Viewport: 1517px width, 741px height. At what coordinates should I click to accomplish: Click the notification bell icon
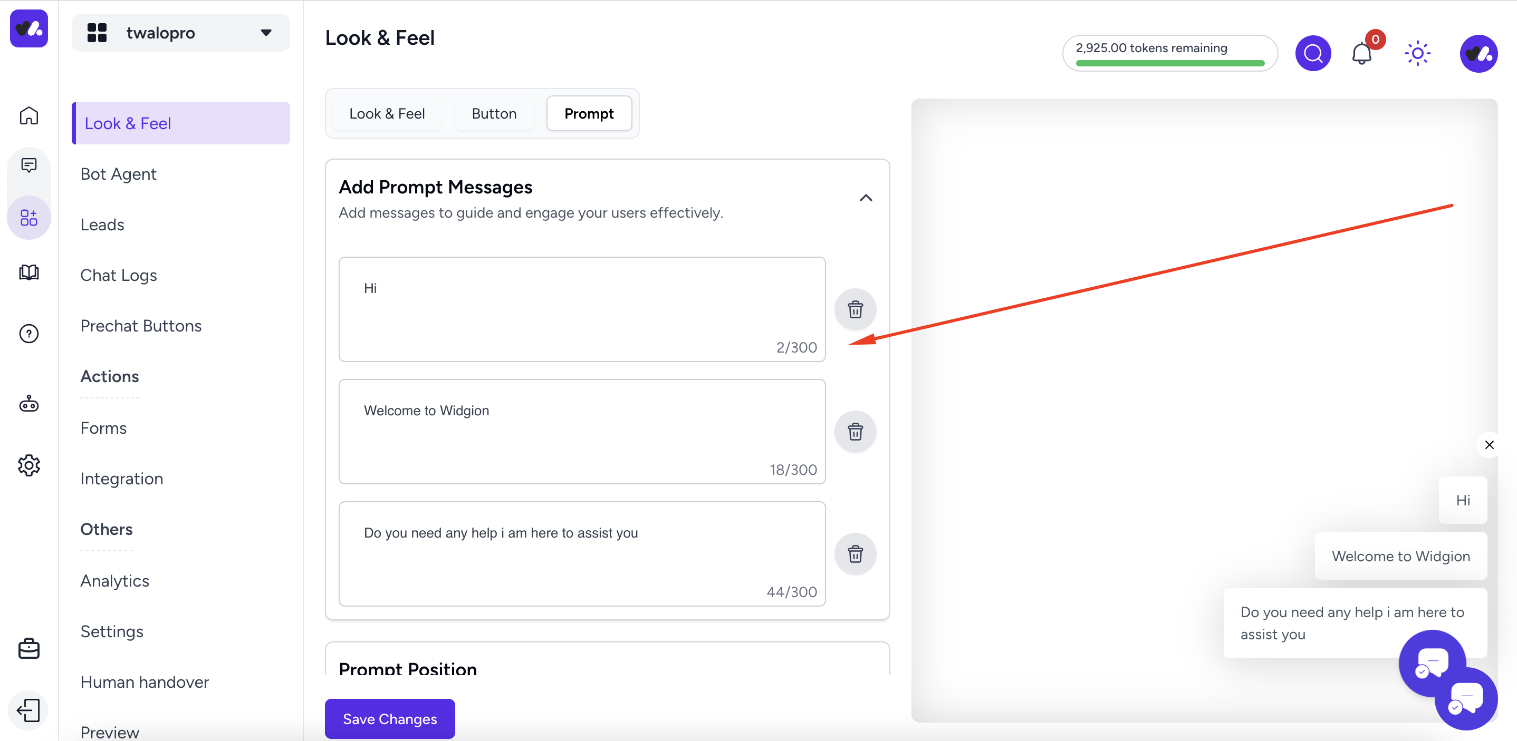(1361, 54)
